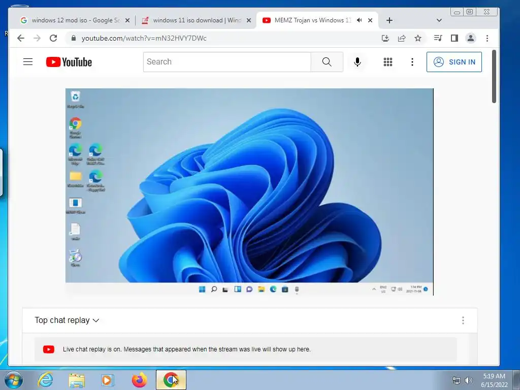Share this page via the share icon

coord(402,38)
